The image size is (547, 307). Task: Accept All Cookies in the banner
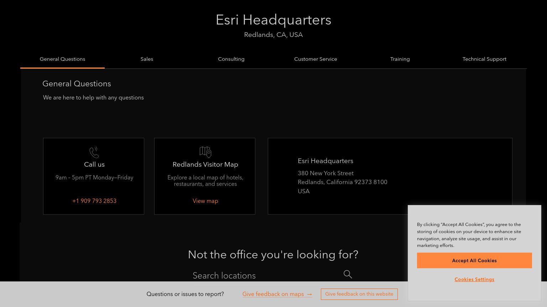point(474,260)
